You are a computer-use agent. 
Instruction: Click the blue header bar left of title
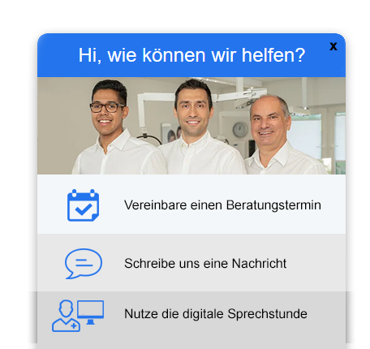click(x=58, y=55)
